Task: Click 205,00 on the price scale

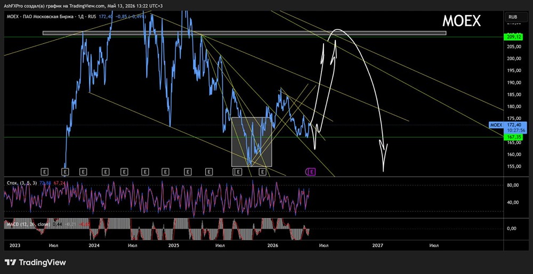Action: [x=514, y=46]
